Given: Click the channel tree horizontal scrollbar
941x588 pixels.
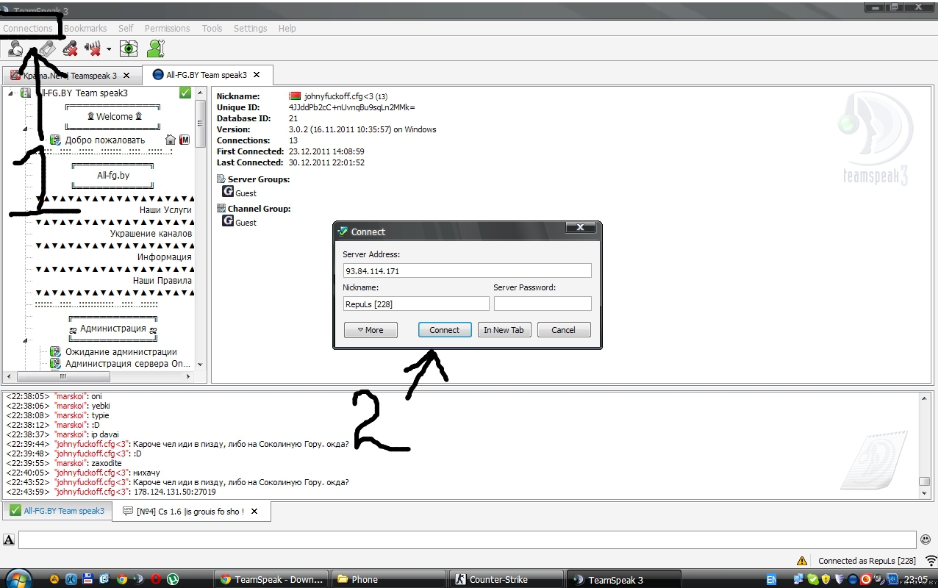Looking at the screenshot, I should [99, 376].
